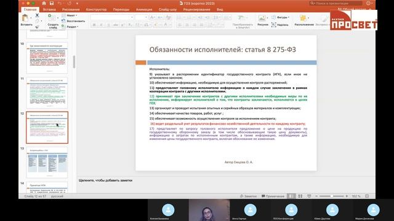
Task: Toggle Заметки notes pane
Action: tap(249, 196)
